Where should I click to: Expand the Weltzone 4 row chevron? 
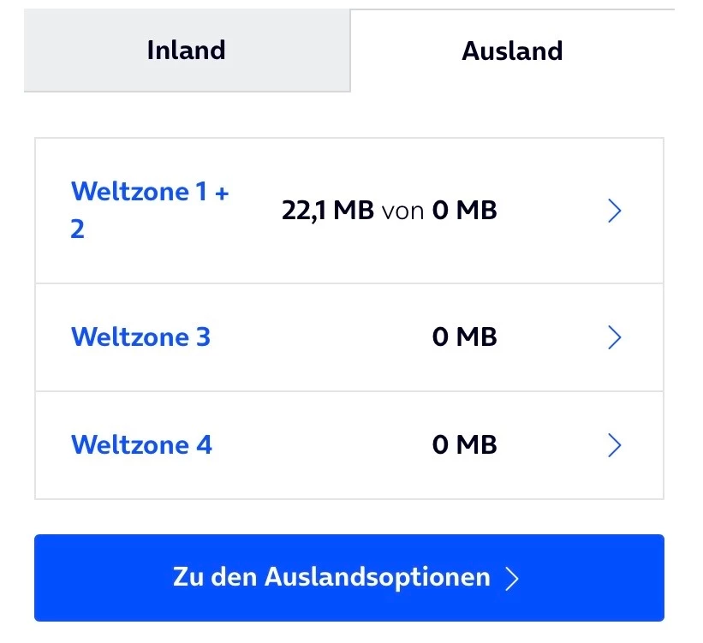(x=613, y=445)
